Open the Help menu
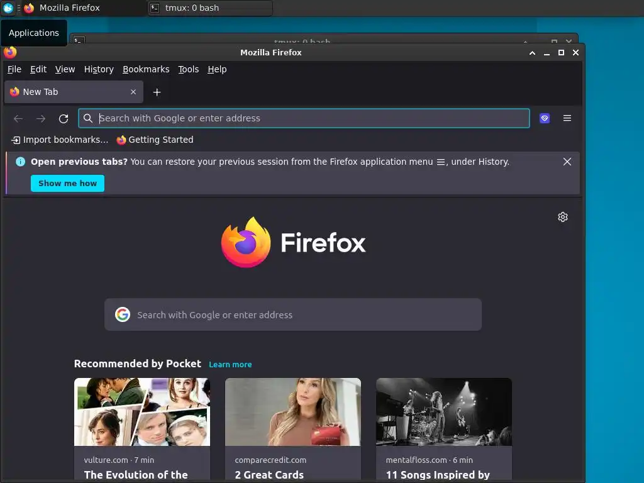The height and width of the screenshot is (483, 644). (217, 69)
